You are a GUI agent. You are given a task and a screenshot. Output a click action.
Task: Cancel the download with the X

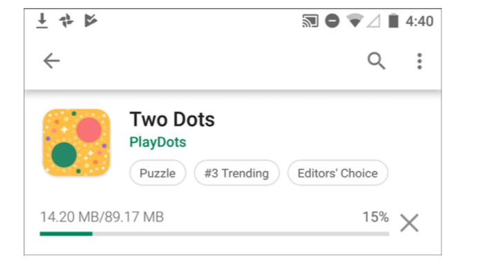coord(409,223)
